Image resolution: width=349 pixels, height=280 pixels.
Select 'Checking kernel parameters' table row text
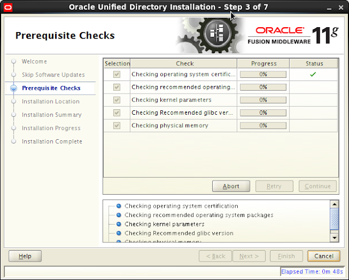tap(171, 100)
